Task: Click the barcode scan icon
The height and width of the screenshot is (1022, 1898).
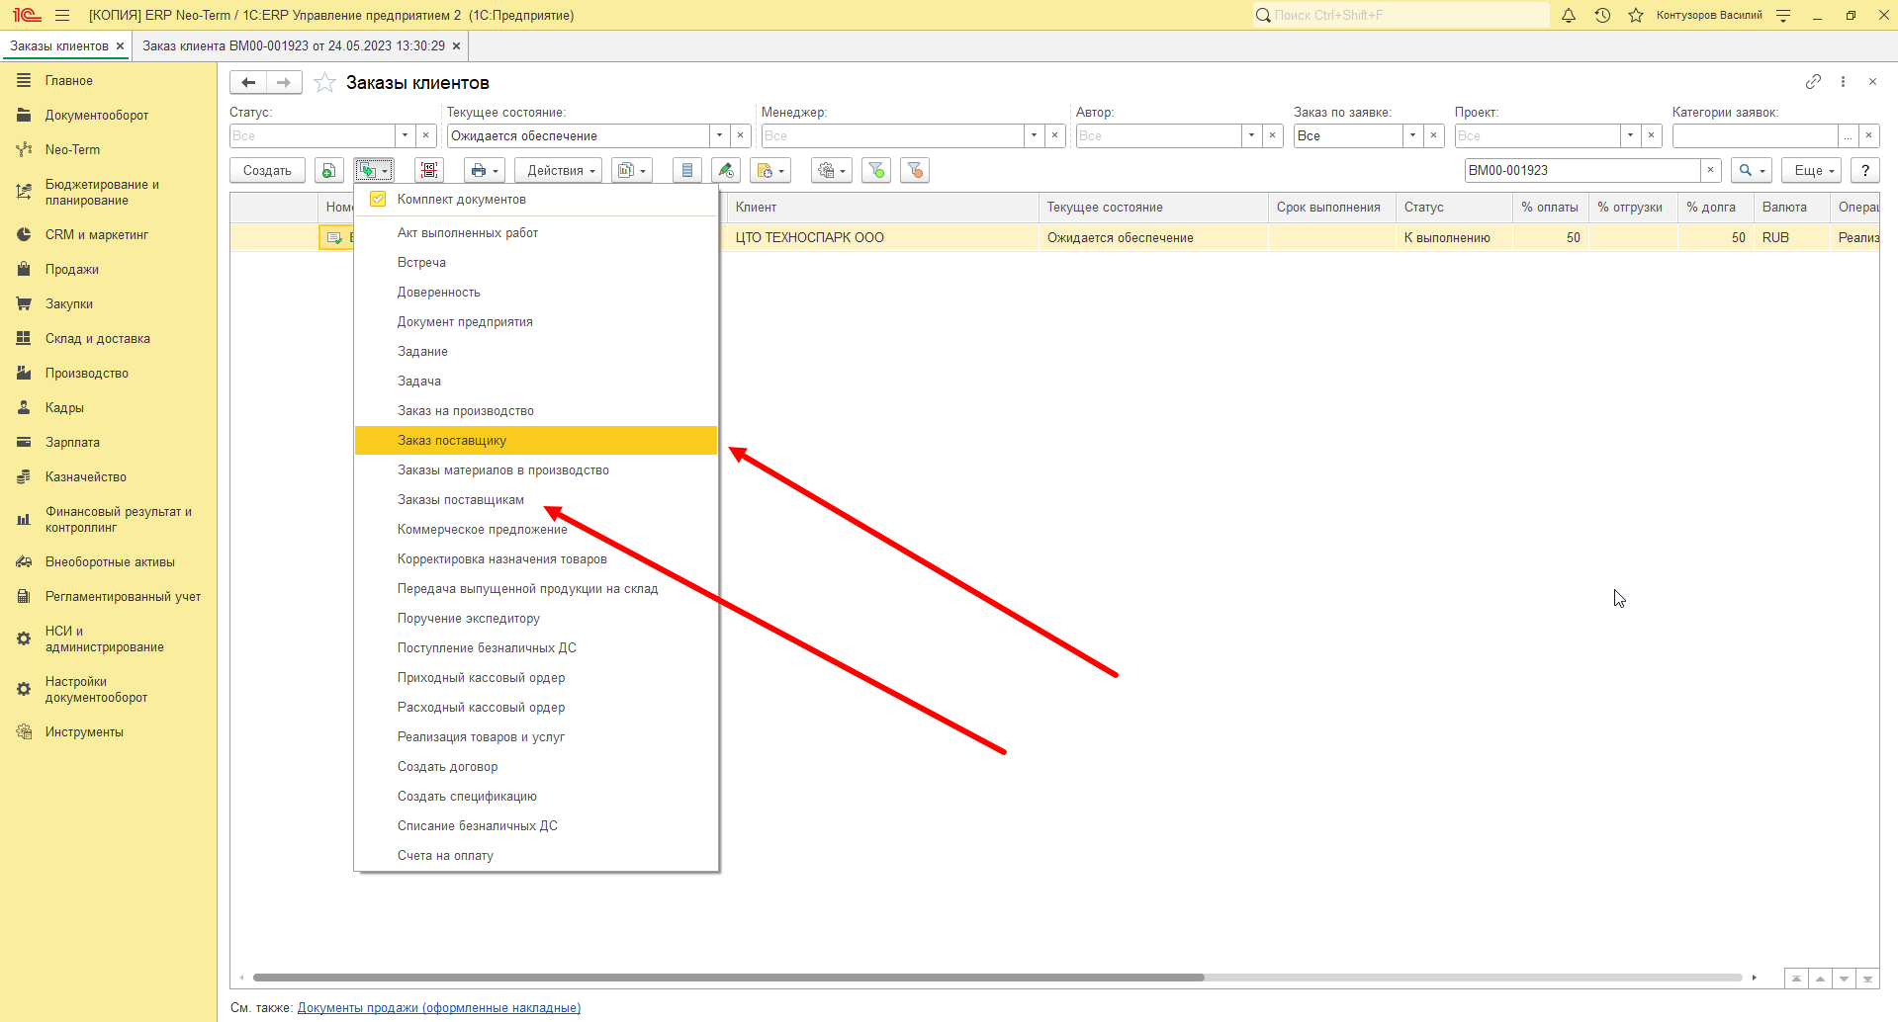Action: (429, 171)
